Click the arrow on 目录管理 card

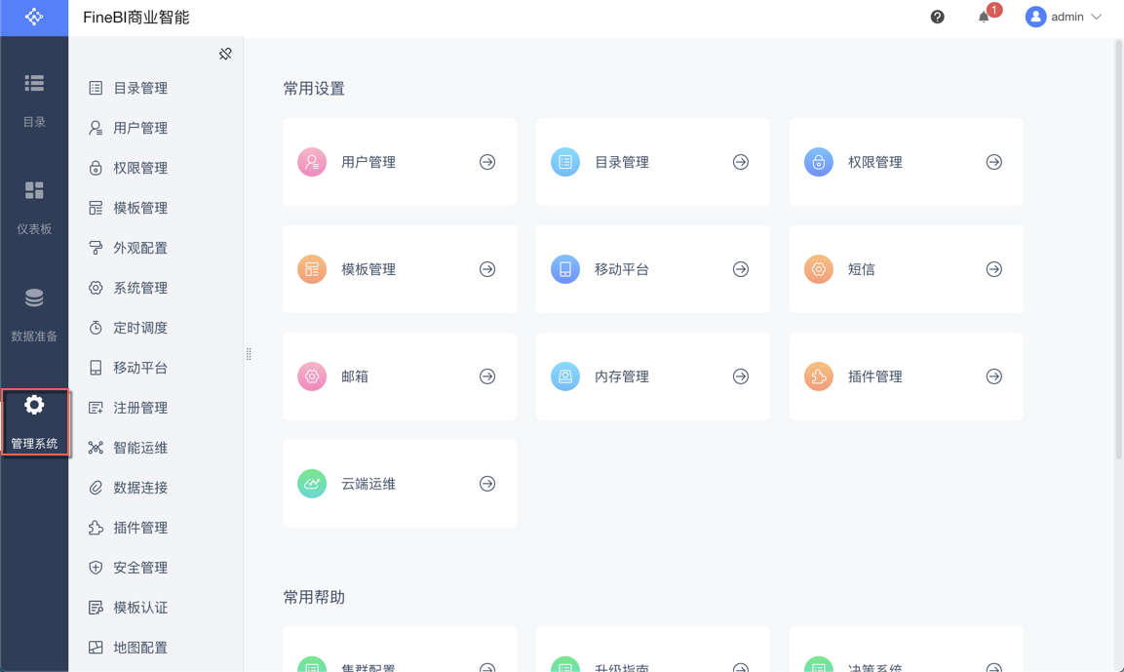(x=741, y=162)
